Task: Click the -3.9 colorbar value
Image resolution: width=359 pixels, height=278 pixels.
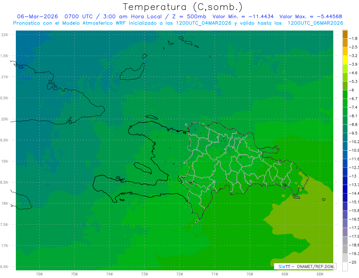Action: (x=354, y=64)
